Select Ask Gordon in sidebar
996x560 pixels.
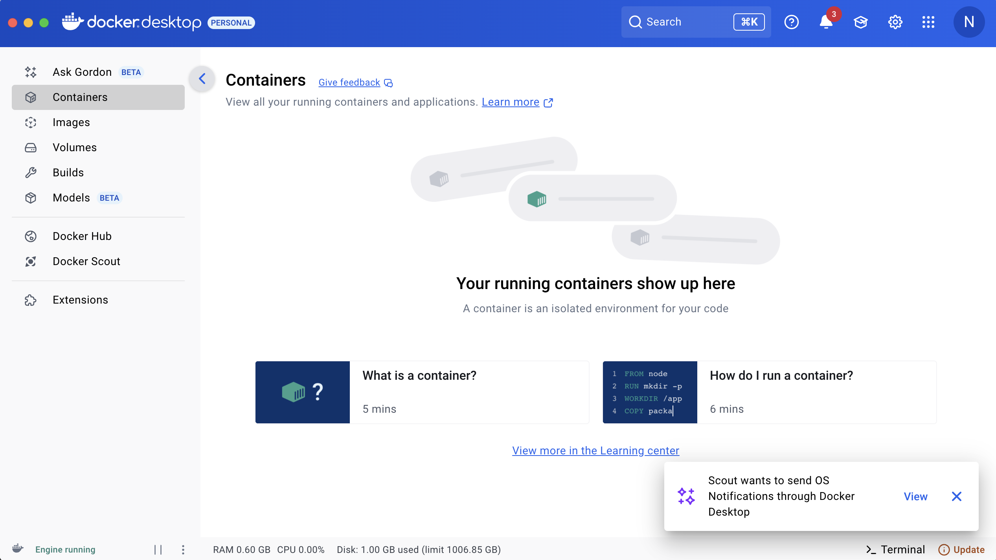coord(98,72)
